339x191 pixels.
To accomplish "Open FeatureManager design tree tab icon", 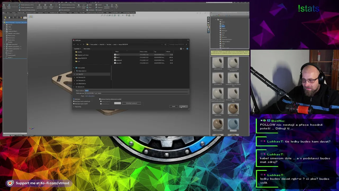I will tap(5, 18).
